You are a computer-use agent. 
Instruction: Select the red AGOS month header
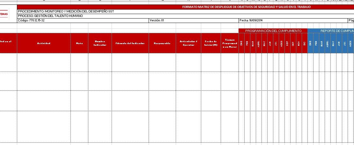282,43
